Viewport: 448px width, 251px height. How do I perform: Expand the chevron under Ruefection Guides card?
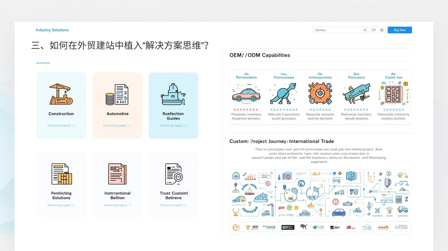pos(186,125)
